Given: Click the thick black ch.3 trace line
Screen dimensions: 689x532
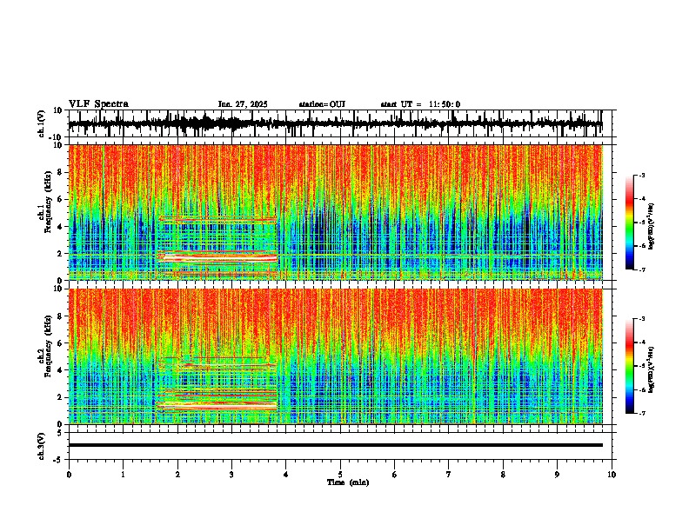Looking at the screenshot, I should tap(335, 445).
